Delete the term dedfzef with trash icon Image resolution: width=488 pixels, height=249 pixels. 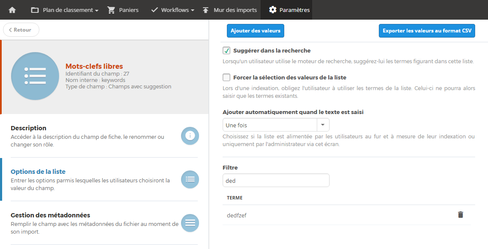461,214
